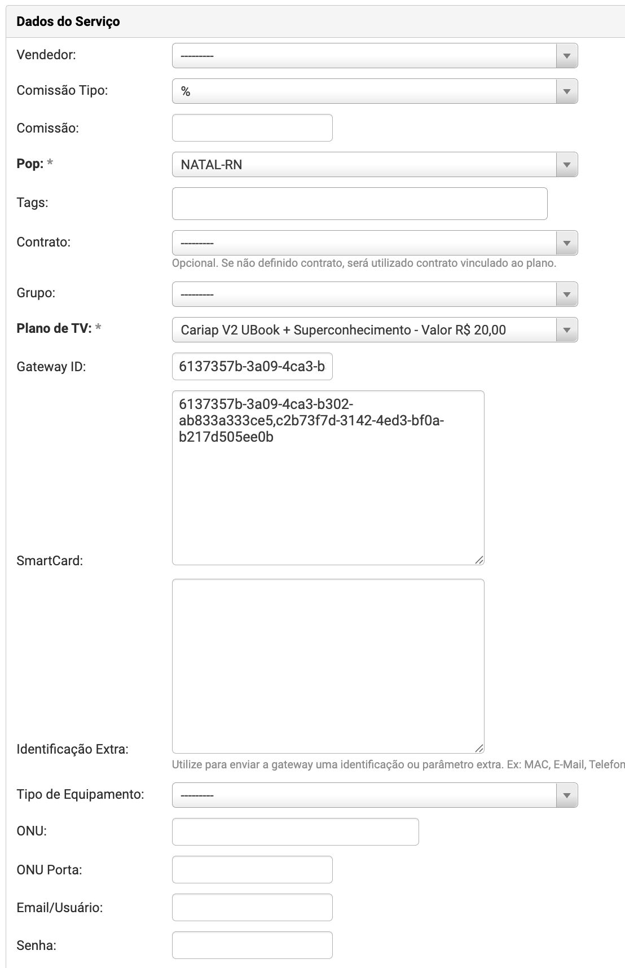The height and width of the screenshot is (968, 625).
Task: Click the ONU input field
Action: point(295,832)
